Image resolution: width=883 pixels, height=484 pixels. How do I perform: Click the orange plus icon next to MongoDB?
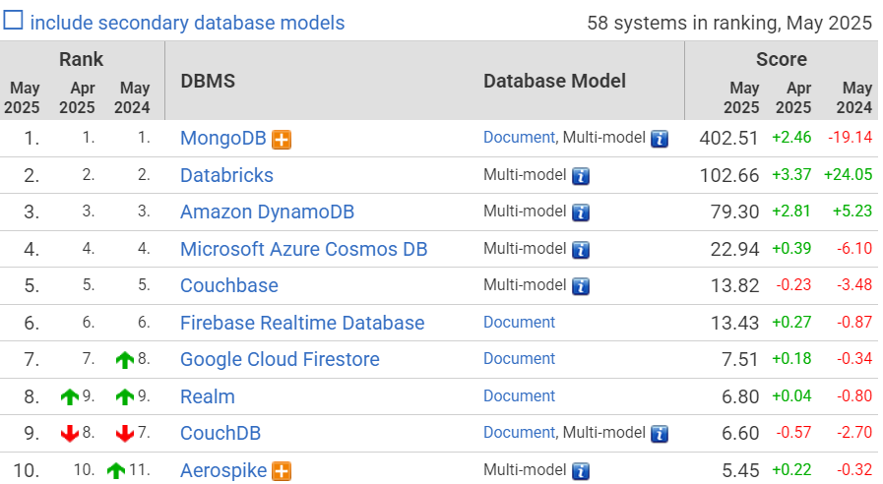pos(282,140)
